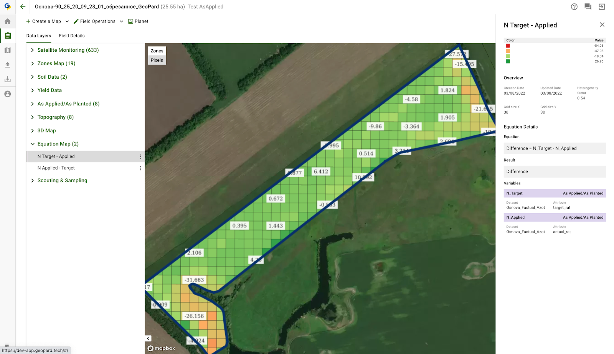Screen dimensions: 614x354
Task: Click the Field Operations pencil icon
Action: coord(76,21)
